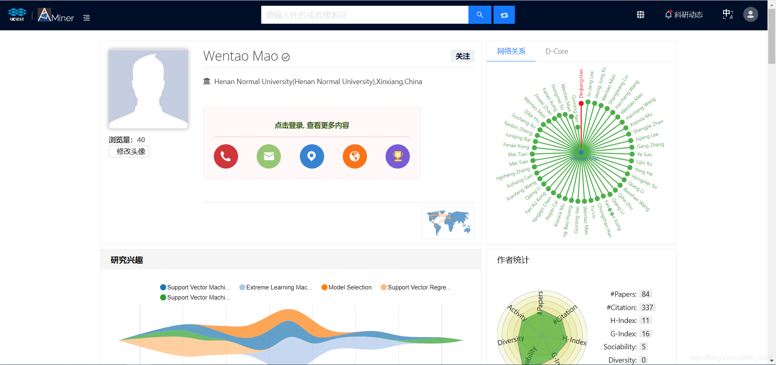Click 科研动态 research updates link
Viewport: 776px width, 365px height.
[x=689, y=15]
